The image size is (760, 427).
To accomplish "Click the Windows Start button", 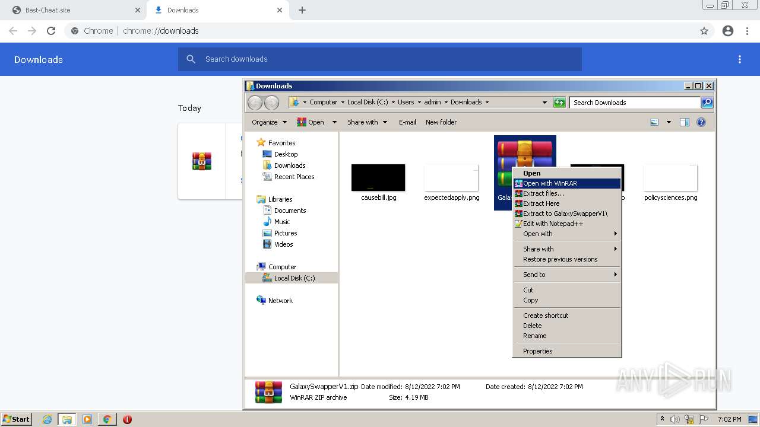I will coord(16,419).
